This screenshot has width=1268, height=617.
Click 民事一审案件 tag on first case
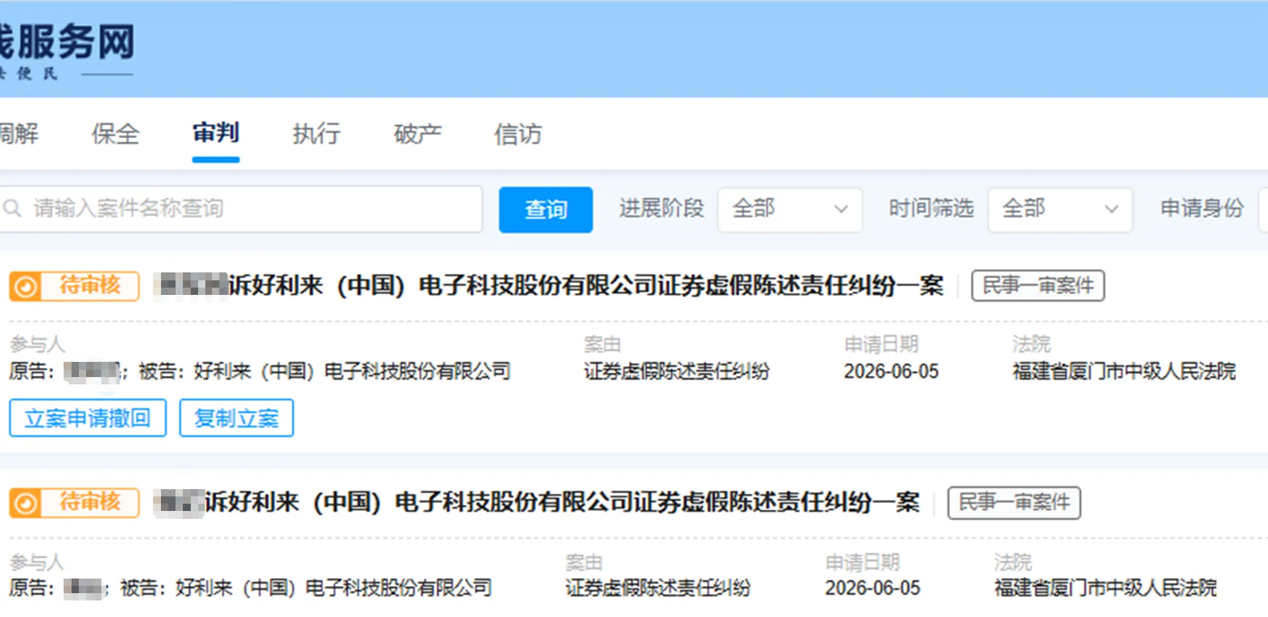click(x=1038, y=286)
